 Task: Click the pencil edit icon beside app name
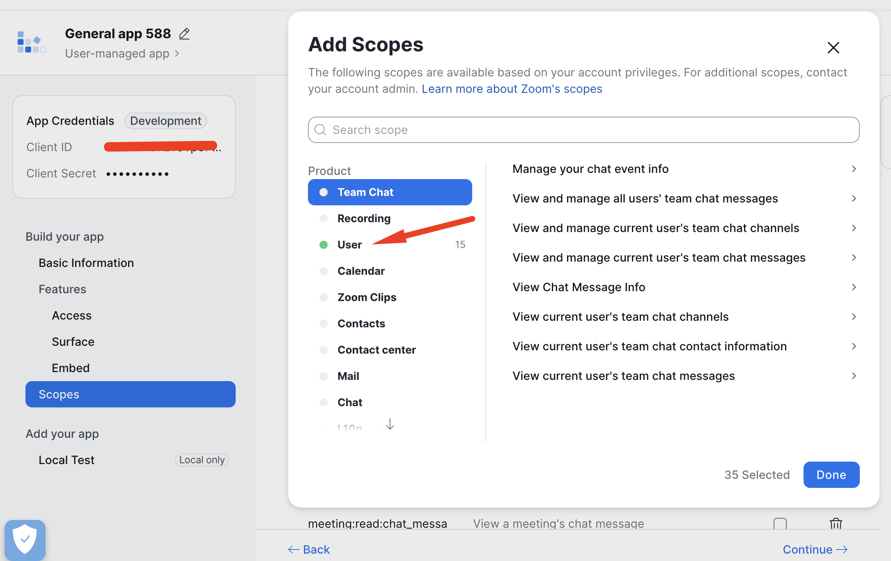[184, 34]
